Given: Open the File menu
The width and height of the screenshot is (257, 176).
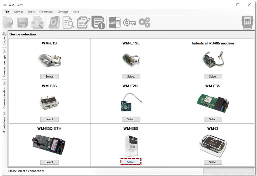Looking at the screenshot, I should click(x=7, y=12).
